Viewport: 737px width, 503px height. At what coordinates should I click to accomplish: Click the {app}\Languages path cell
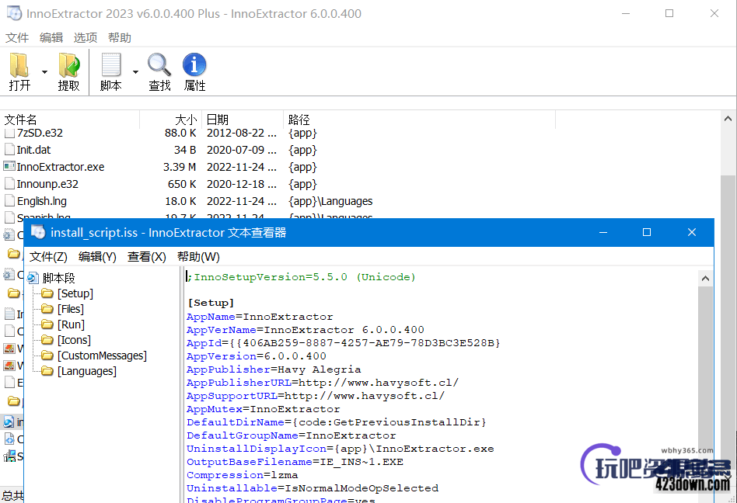click(330, 201)
